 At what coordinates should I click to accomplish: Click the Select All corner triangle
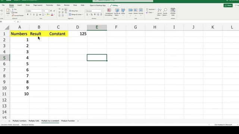click(7, 28)
